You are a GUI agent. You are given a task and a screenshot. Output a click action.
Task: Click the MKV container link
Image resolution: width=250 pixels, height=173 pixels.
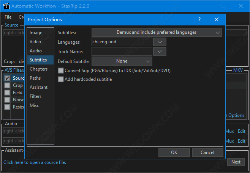[x=238, y=70]
